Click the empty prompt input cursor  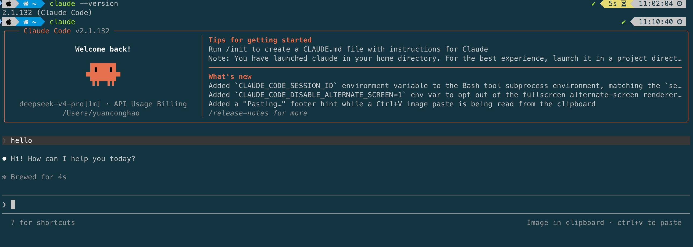click(13, 204)
